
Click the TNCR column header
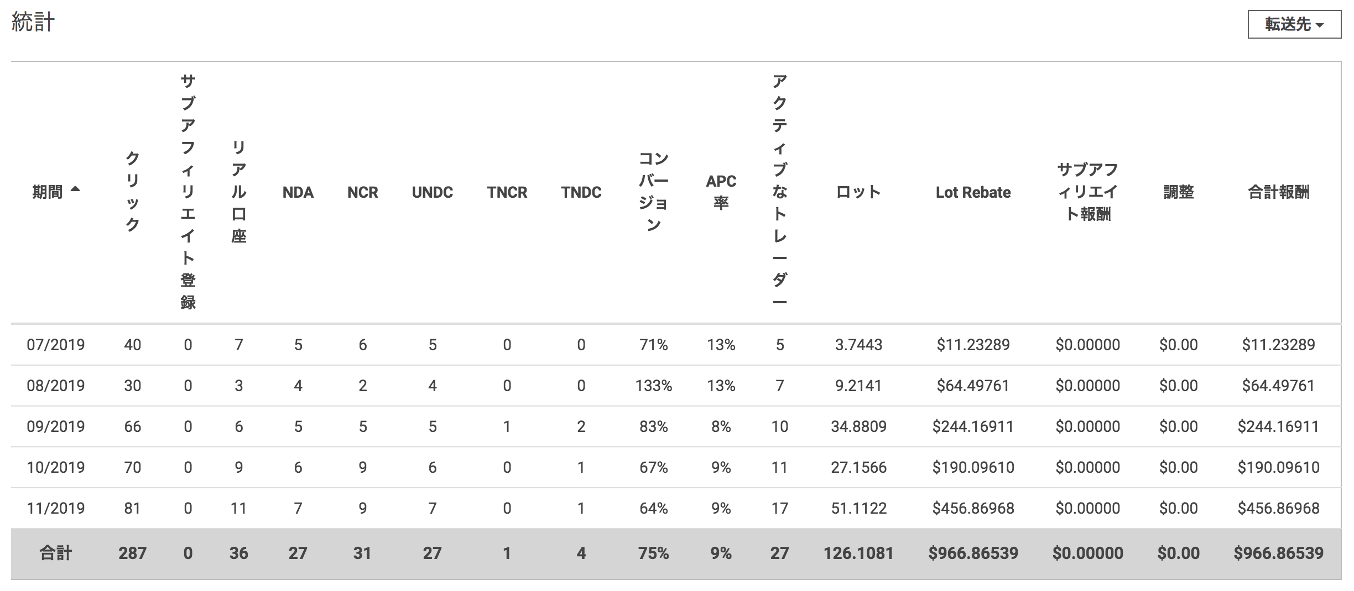[x=507, y=192]
